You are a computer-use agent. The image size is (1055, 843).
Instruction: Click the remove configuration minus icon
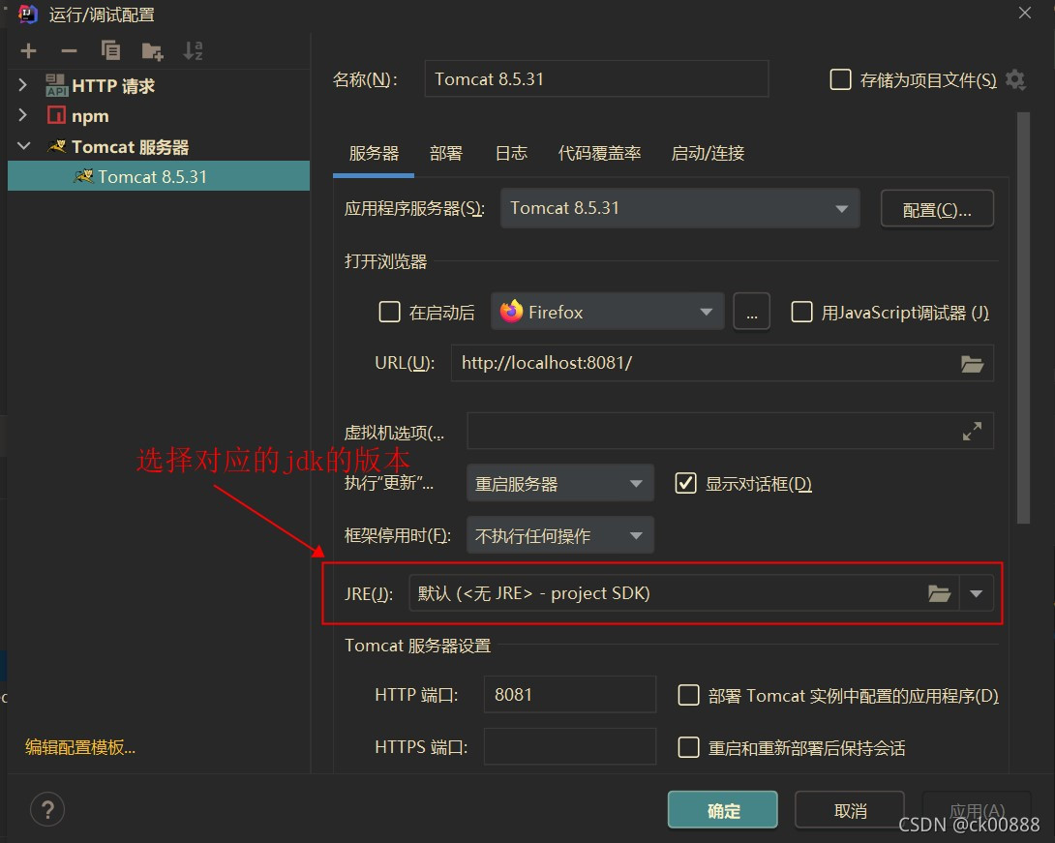69,51
